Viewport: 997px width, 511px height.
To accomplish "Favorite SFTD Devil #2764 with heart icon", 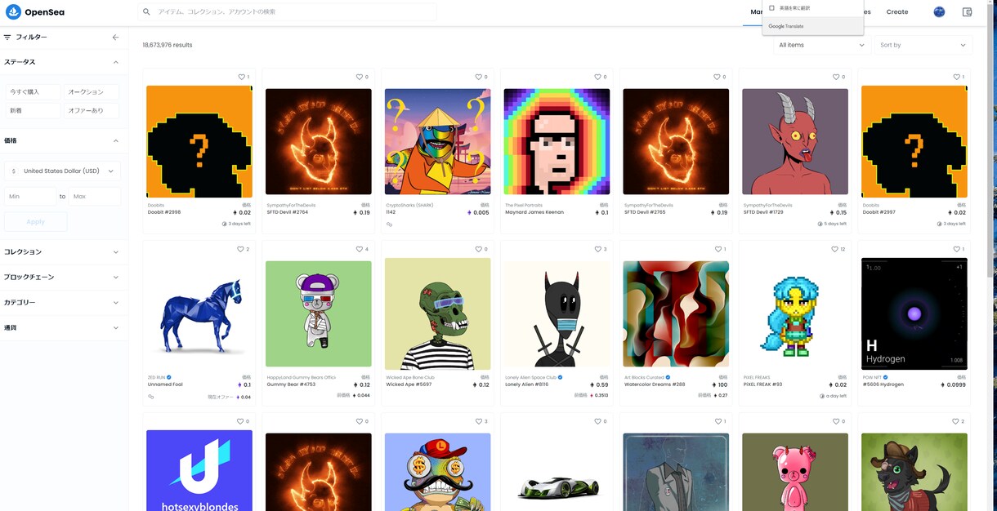I will pos(359,77).
